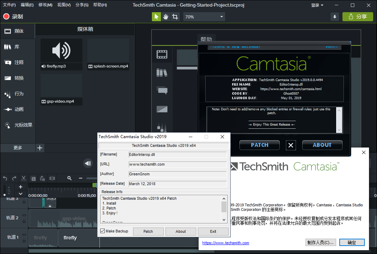This screenshot has width=377, height=254.
Task: Click the X button between PATCH and ABOUT
Action: pos(291,145)
